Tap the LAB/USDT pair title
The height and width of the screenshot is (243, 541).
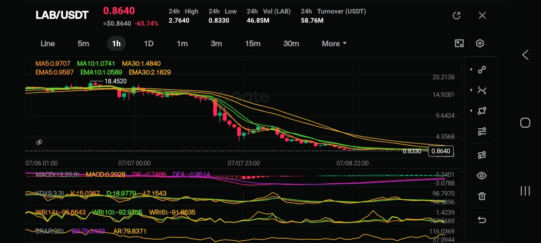tap(62, 15)
